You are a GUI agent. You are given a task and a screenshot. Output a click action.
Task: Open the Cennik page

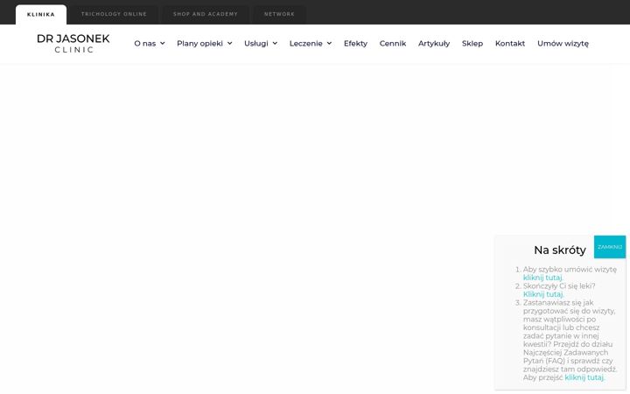pyautogui.click(x=393, y=44)
